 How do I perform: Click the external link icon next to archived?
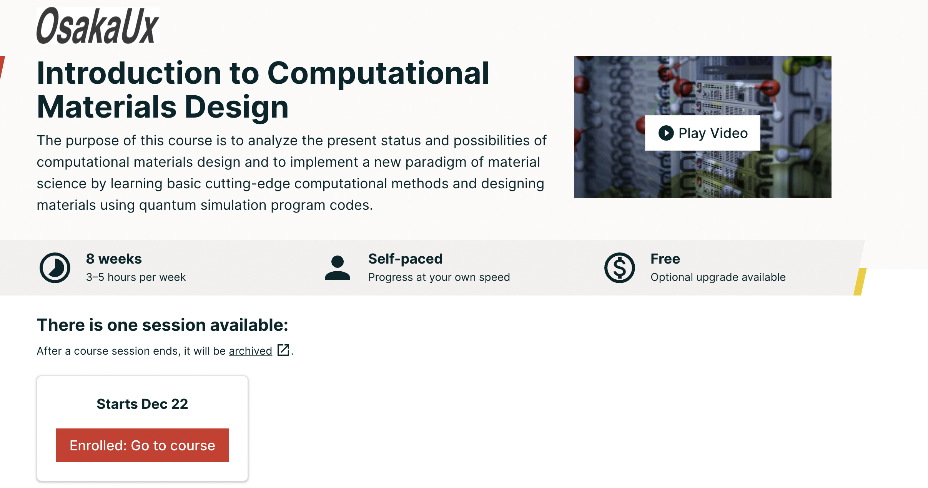pyautogui.click(x=283, y=350)
